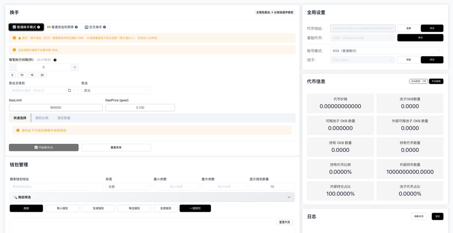Click the interval seconds value field
453x233 pixels.
pyautogui.click(x=43, y=67)
